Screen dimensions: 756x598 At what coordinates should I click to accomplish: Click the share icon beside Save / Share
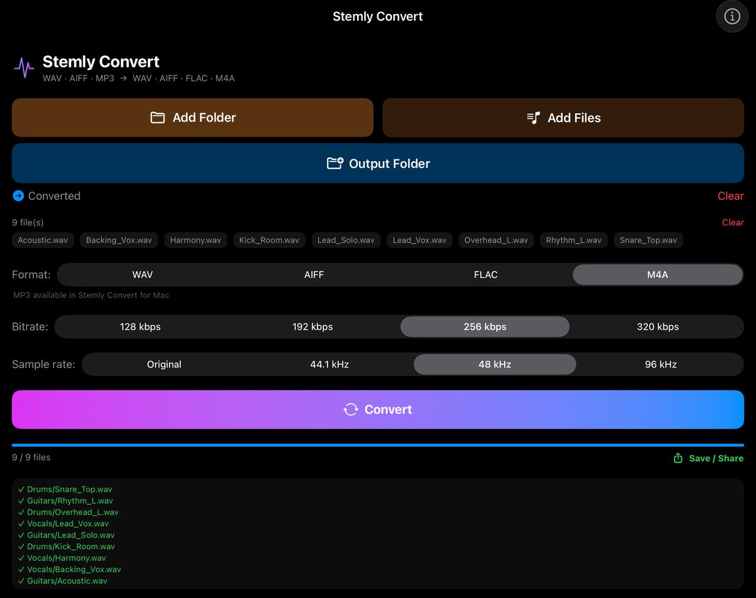click(x=678, y=458)
